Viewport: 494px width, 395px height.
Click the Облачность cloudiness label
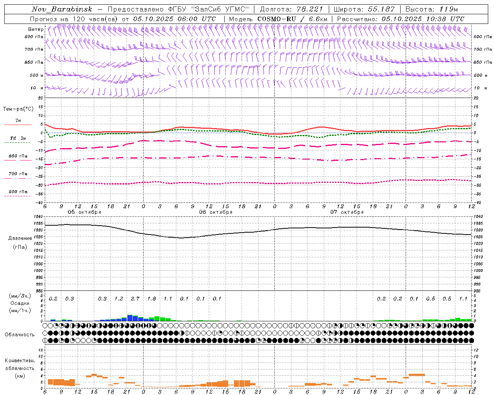pyautogui.click(x=19, y=334)
